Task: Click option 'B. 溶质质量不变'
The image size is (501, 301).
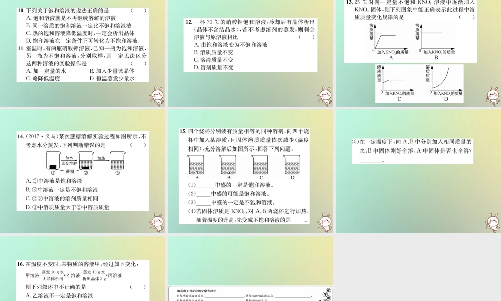Action: point(213,52)
